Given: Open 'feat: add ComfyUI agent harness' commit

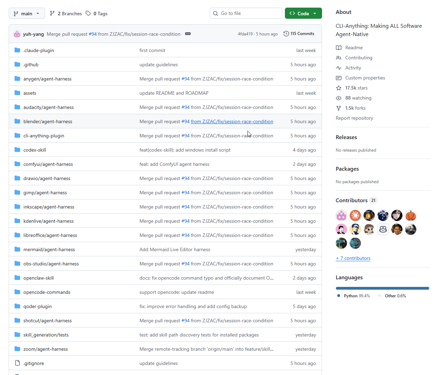Looking at the screenshot, I should pyautogui.click(x=174, y=164).
